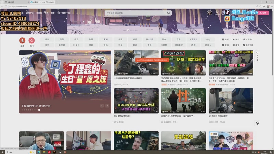Open the user avatar menu
The width and height of the screenshot is (274, 154).
pyautogui.click(x=209, y=13)
